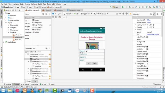Open Palette settings gear
The height and width of the screenshot is (93, 165).
(x=46, y=14)
